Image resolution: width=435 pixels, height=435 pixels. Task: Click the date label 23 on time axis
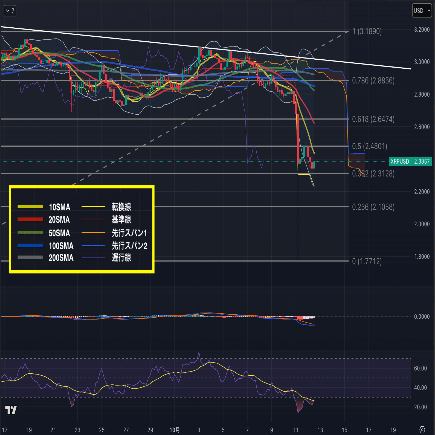click(77, 430)
